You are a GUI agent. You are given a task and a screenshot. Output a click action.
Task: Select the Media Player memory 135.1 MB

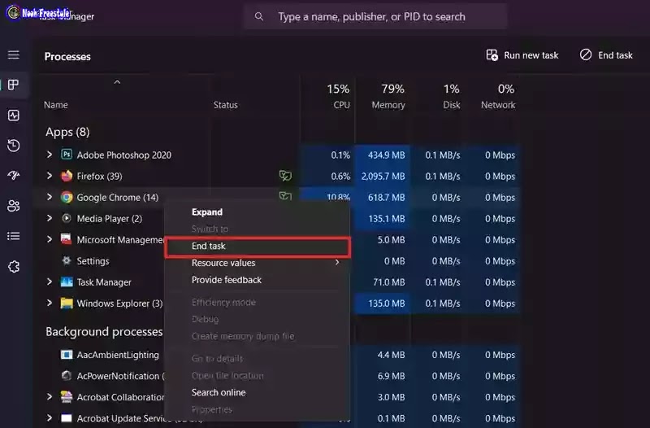[387, 219]
